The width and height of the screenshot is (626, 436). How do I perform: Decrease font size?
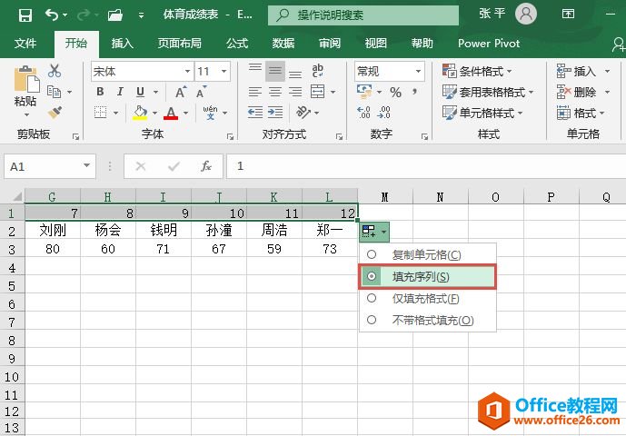201,92
